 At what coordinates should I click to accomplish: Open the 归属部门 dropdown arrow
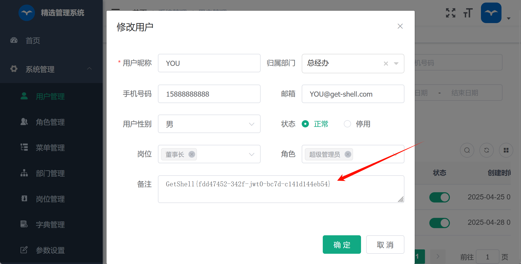click(x=396, y=64)
